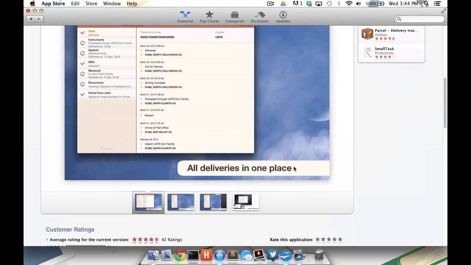The image size is (471, 265).
Task: Open the Parcel – Delivery tracking link
Action: [396, 31]
